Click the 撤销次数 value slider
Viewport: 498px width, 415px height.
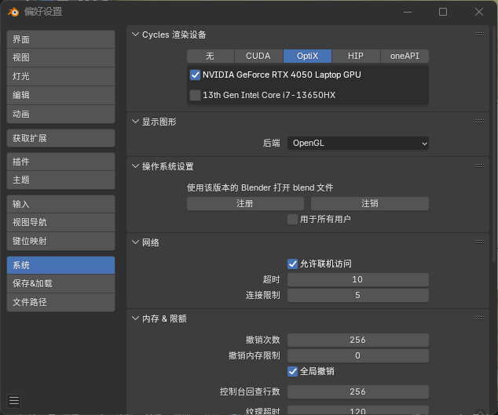click(358, 340)
